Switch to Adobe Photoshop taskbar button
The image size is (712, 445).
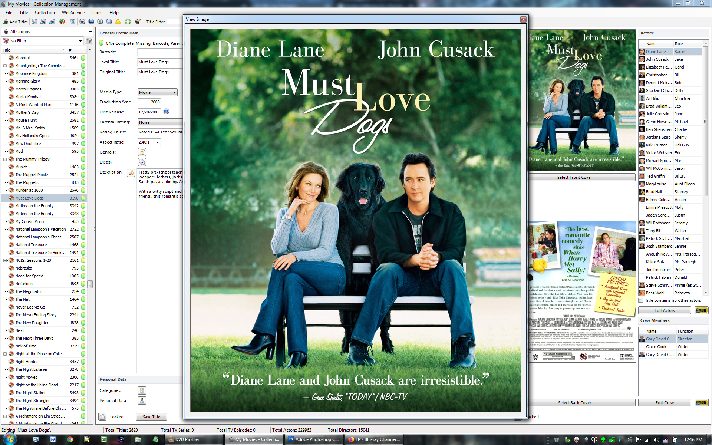point(313,439)
